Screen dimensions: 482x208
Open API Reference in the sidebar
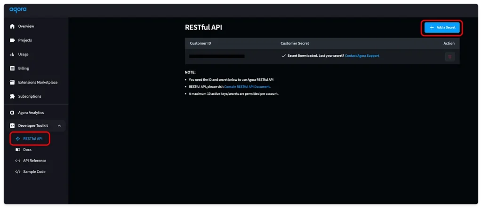point(35,161)
